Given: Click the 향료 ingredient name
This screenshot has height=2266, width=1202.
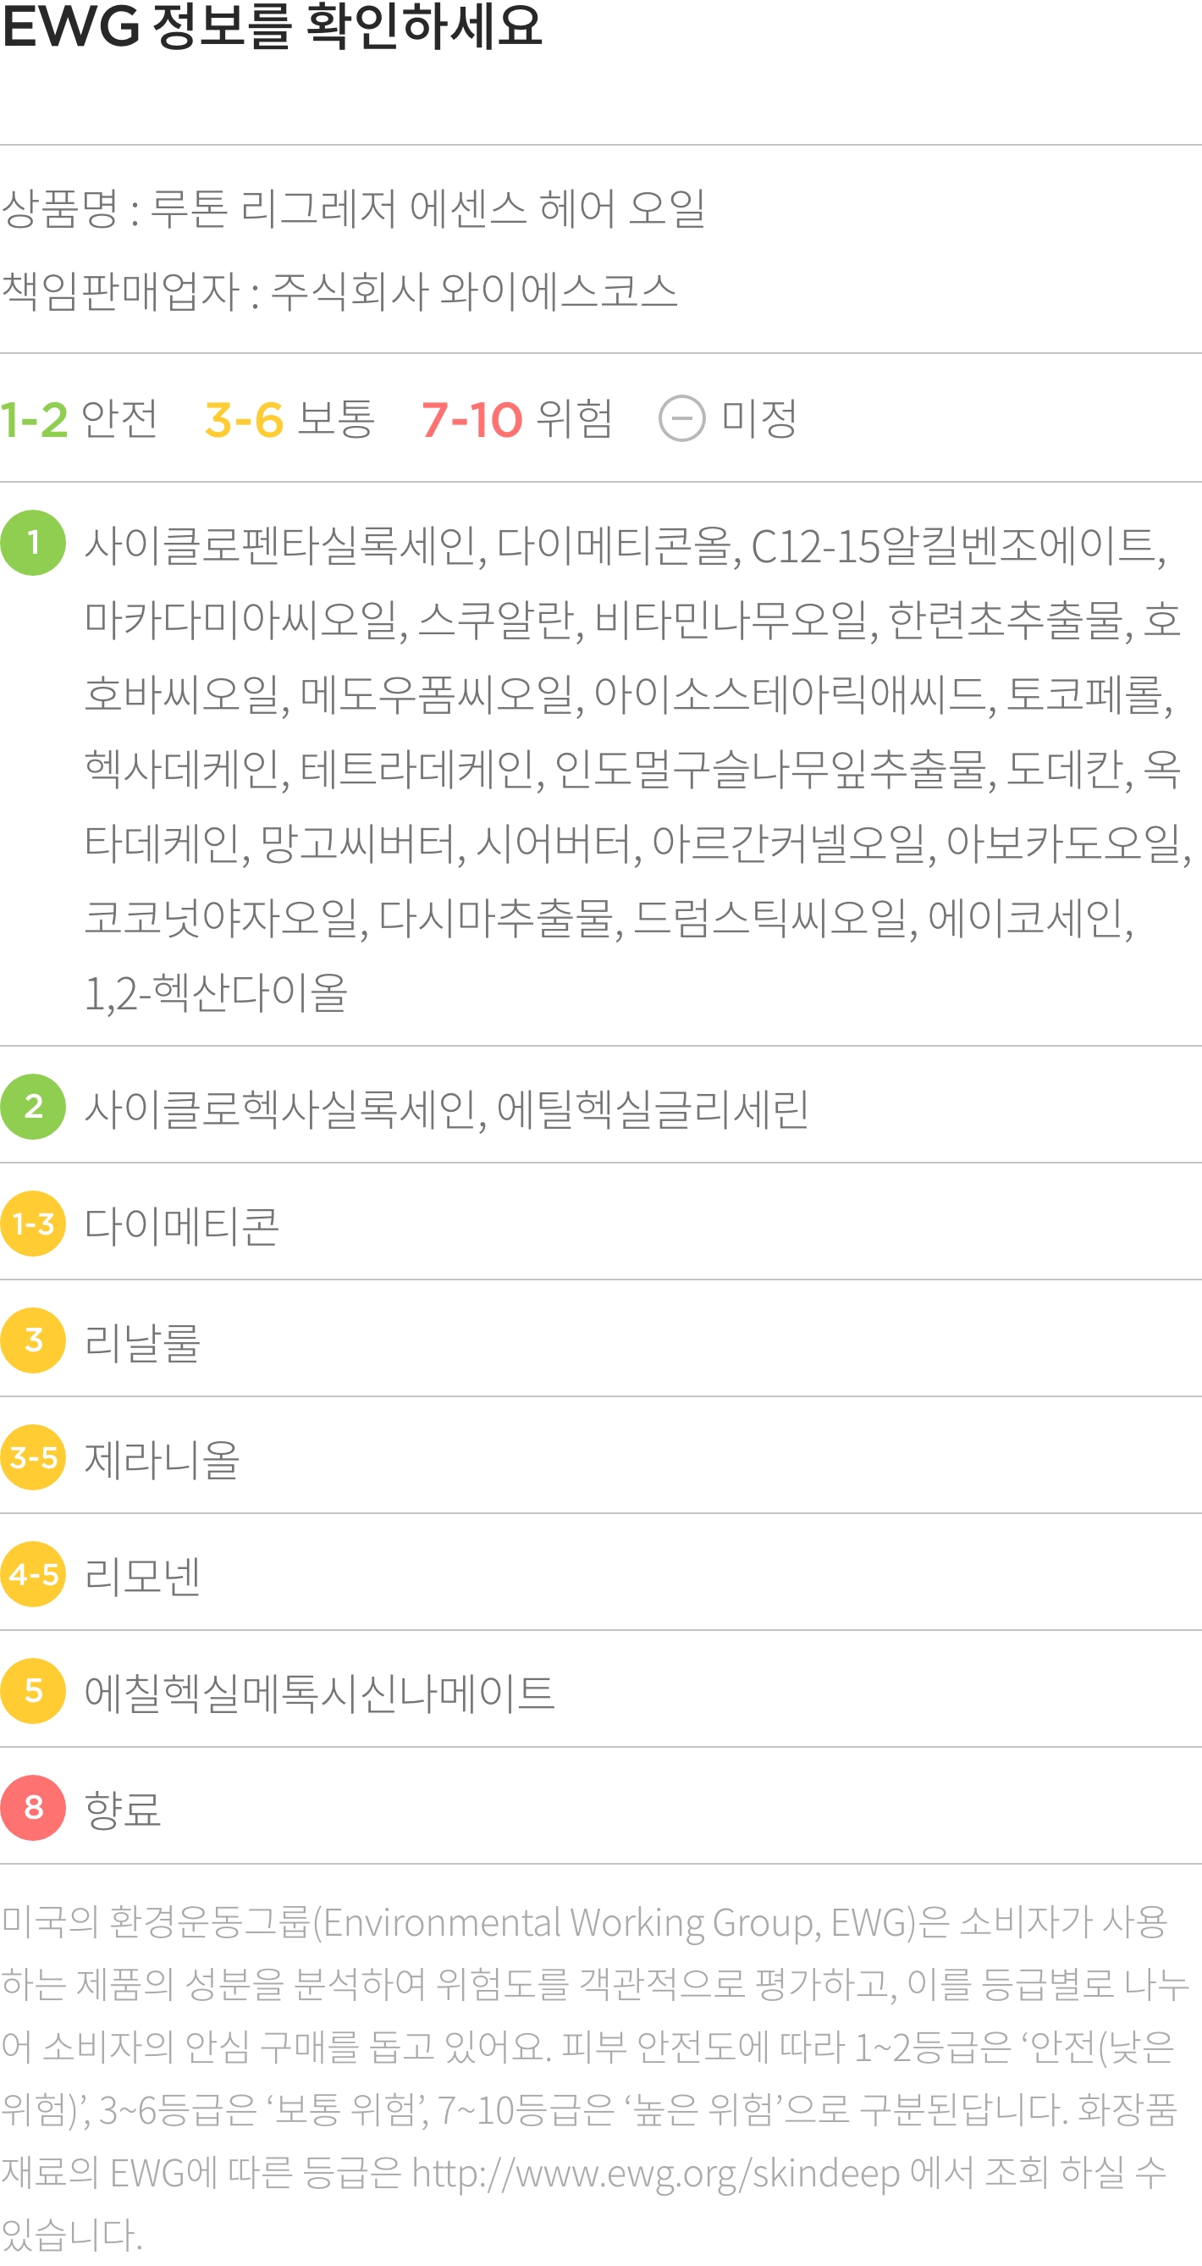Looking at the screenshot, I should click(x=123, y=1810).
